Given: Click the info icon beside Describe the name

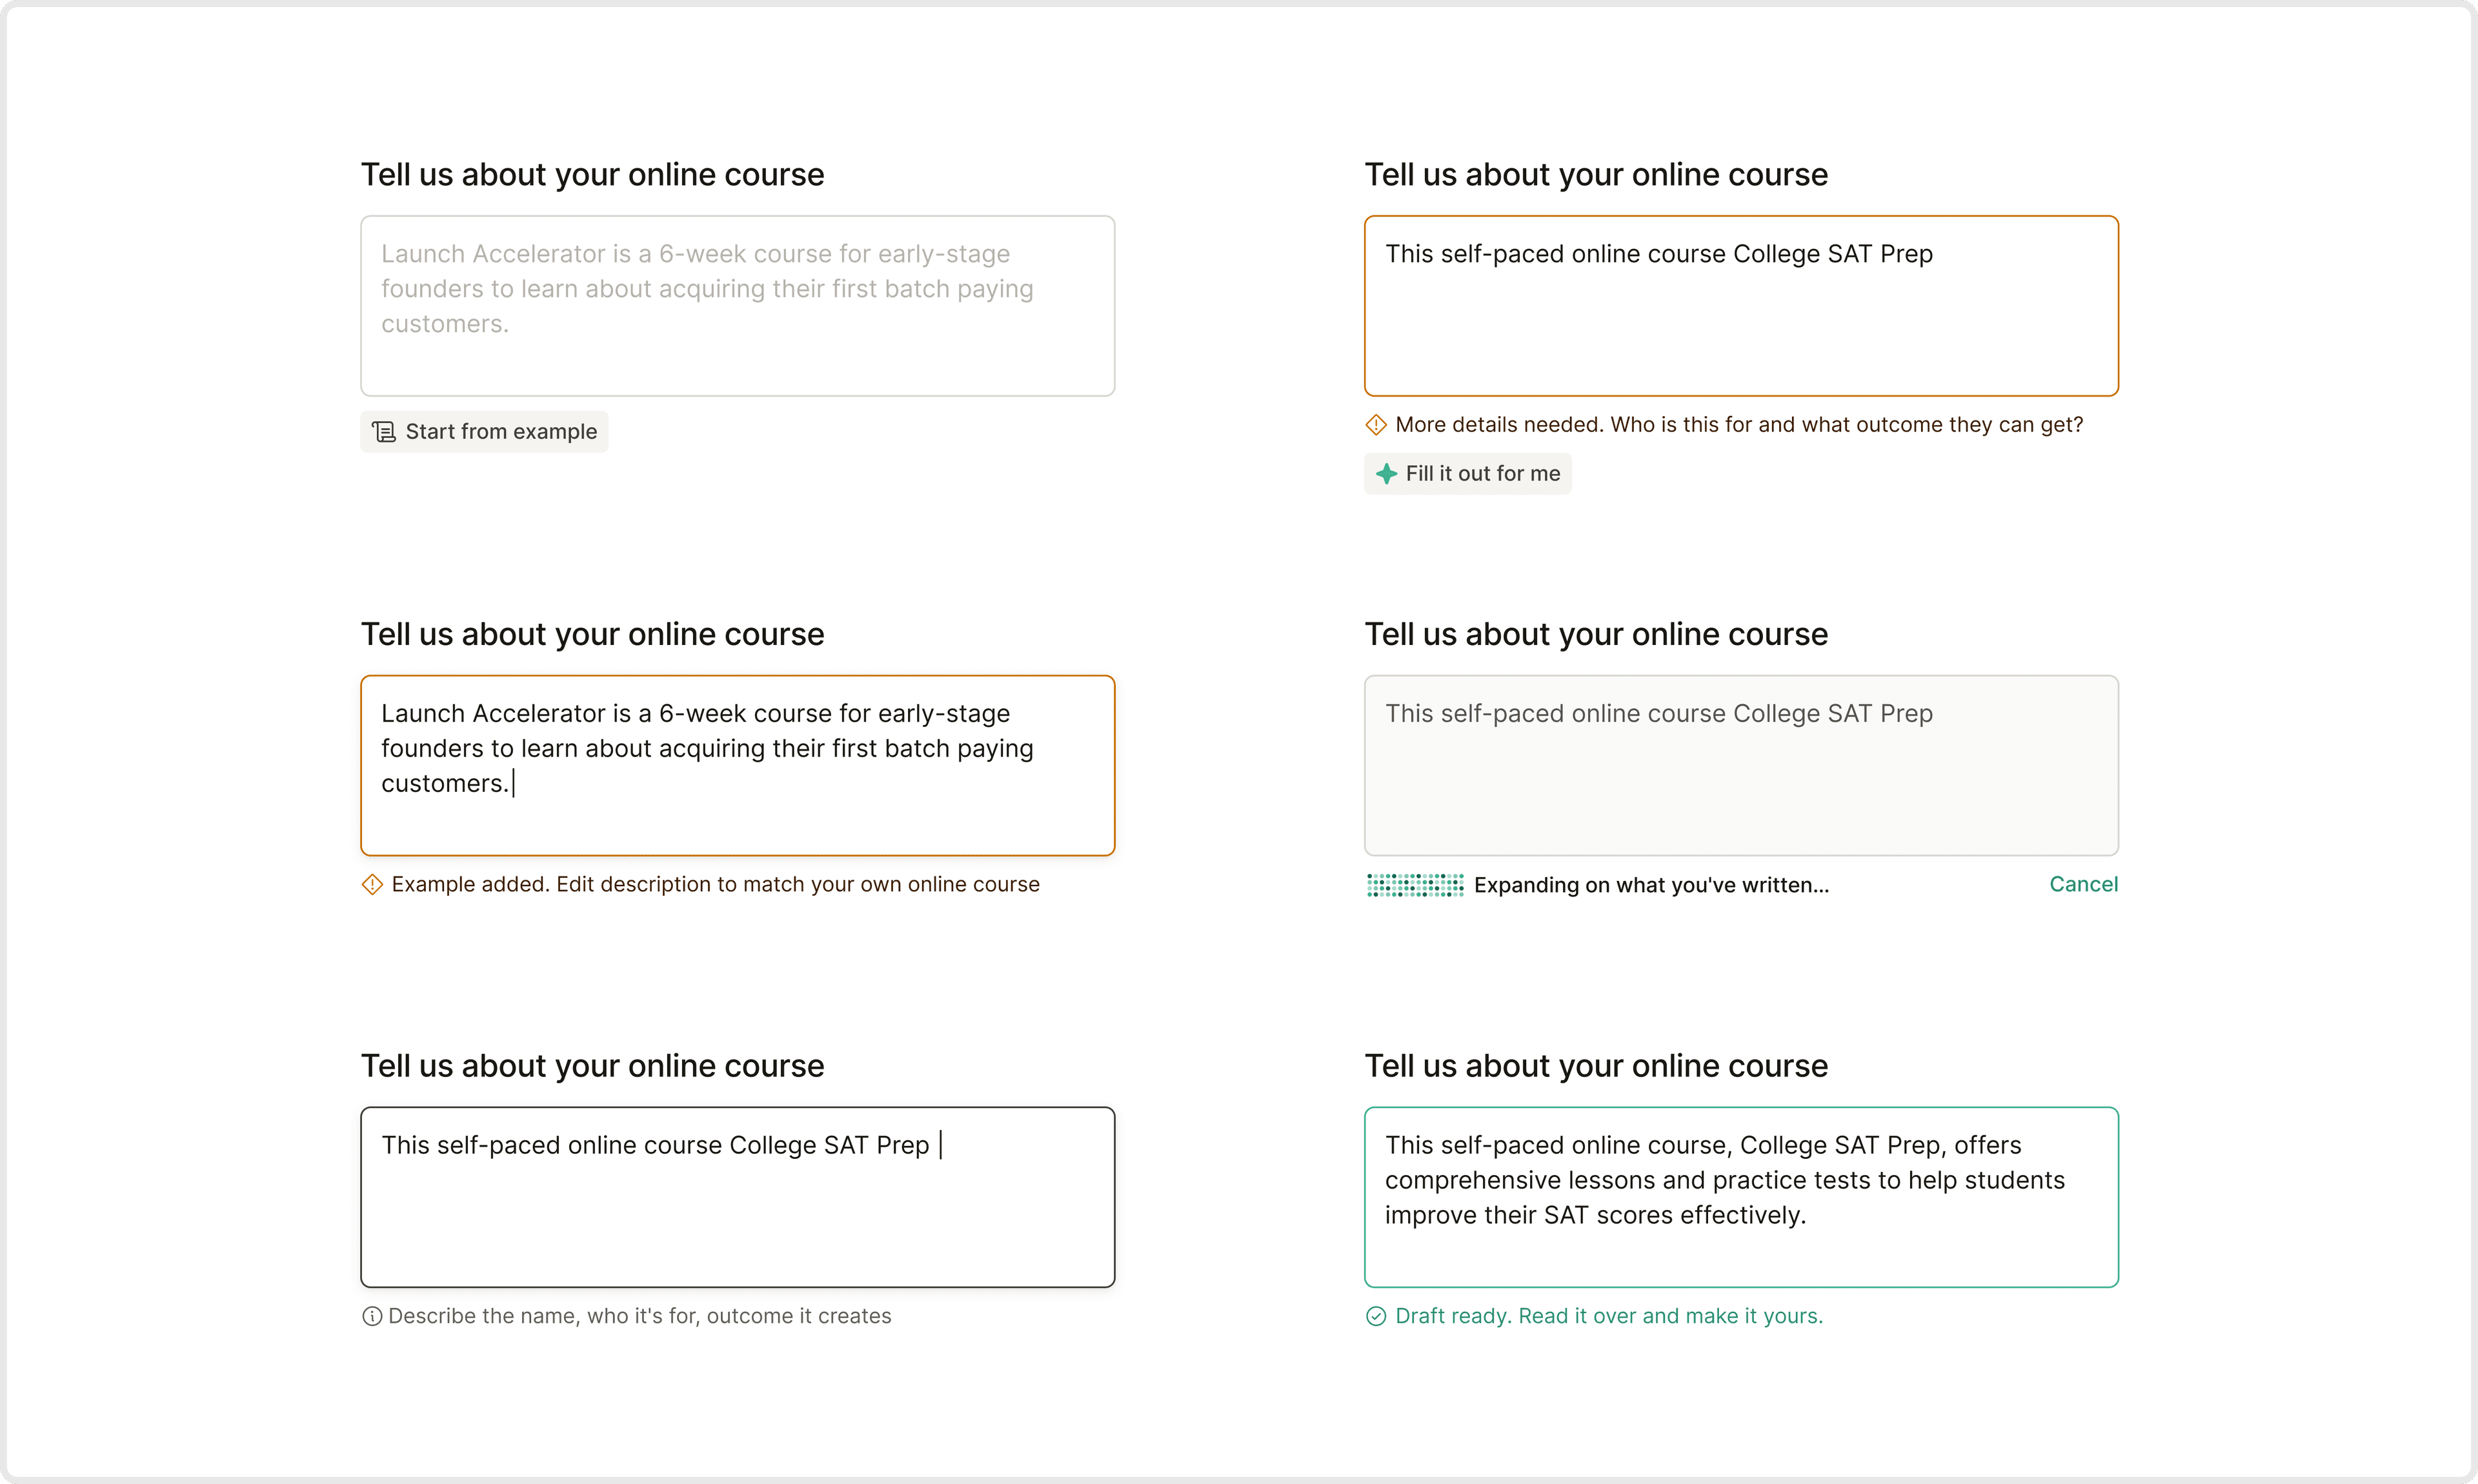Looking at the screenshot, I should (372, 1317).
